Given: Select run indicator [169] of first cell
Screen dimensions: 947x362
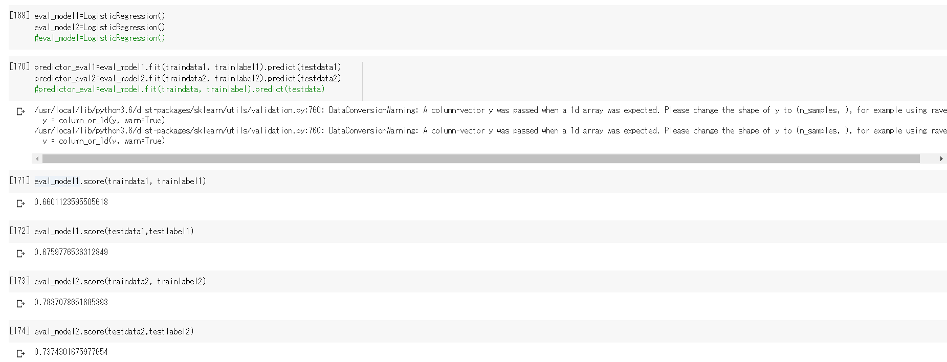Looking at the screenshot, I should coord(19,15).
